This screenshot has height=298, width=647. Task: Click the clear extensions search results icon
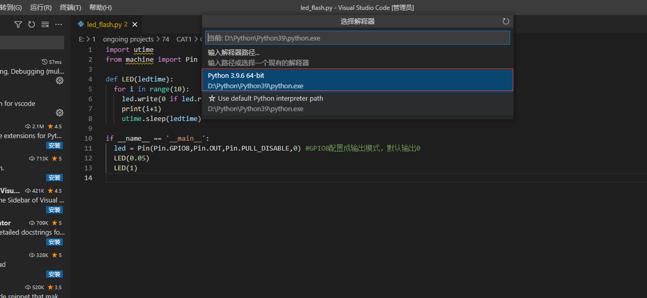45,24
